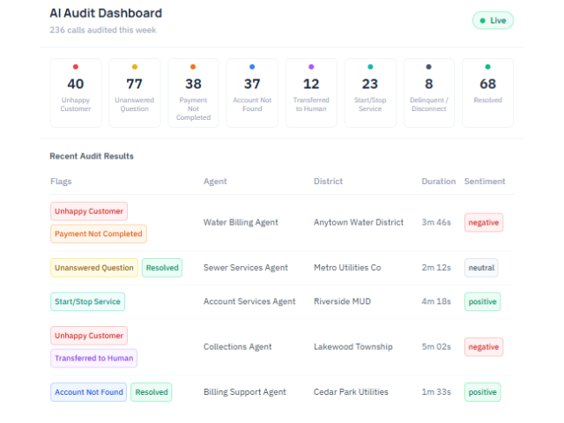The image size is (564, 423).
Task: Select the Delinquent / Disconnect stat card
Action: point(429,93)
